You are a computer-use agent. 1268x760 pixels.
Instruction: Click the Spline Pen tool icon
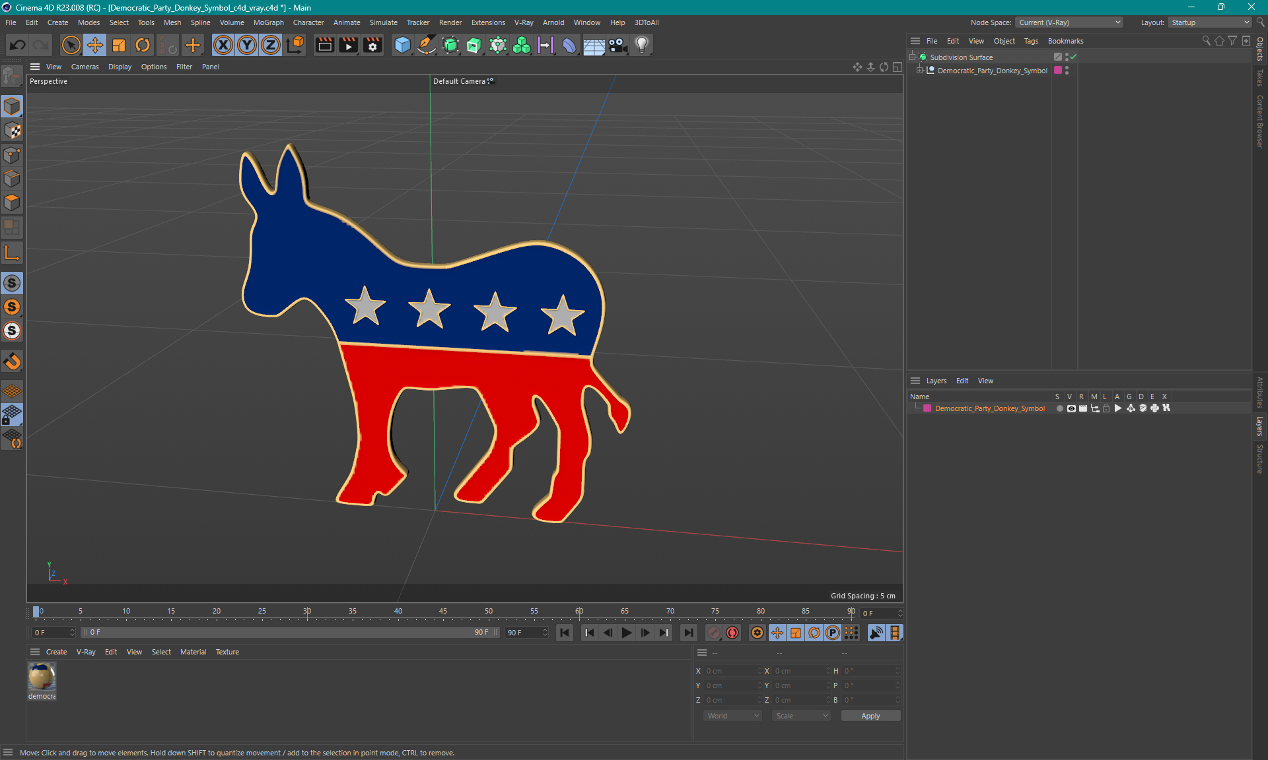[427, 45]
